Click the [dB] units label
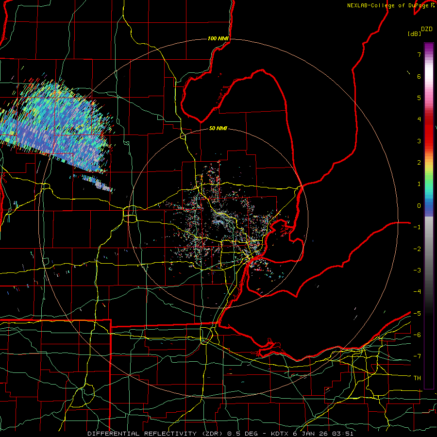Screen dimensions: 437x437 point(414,34)
